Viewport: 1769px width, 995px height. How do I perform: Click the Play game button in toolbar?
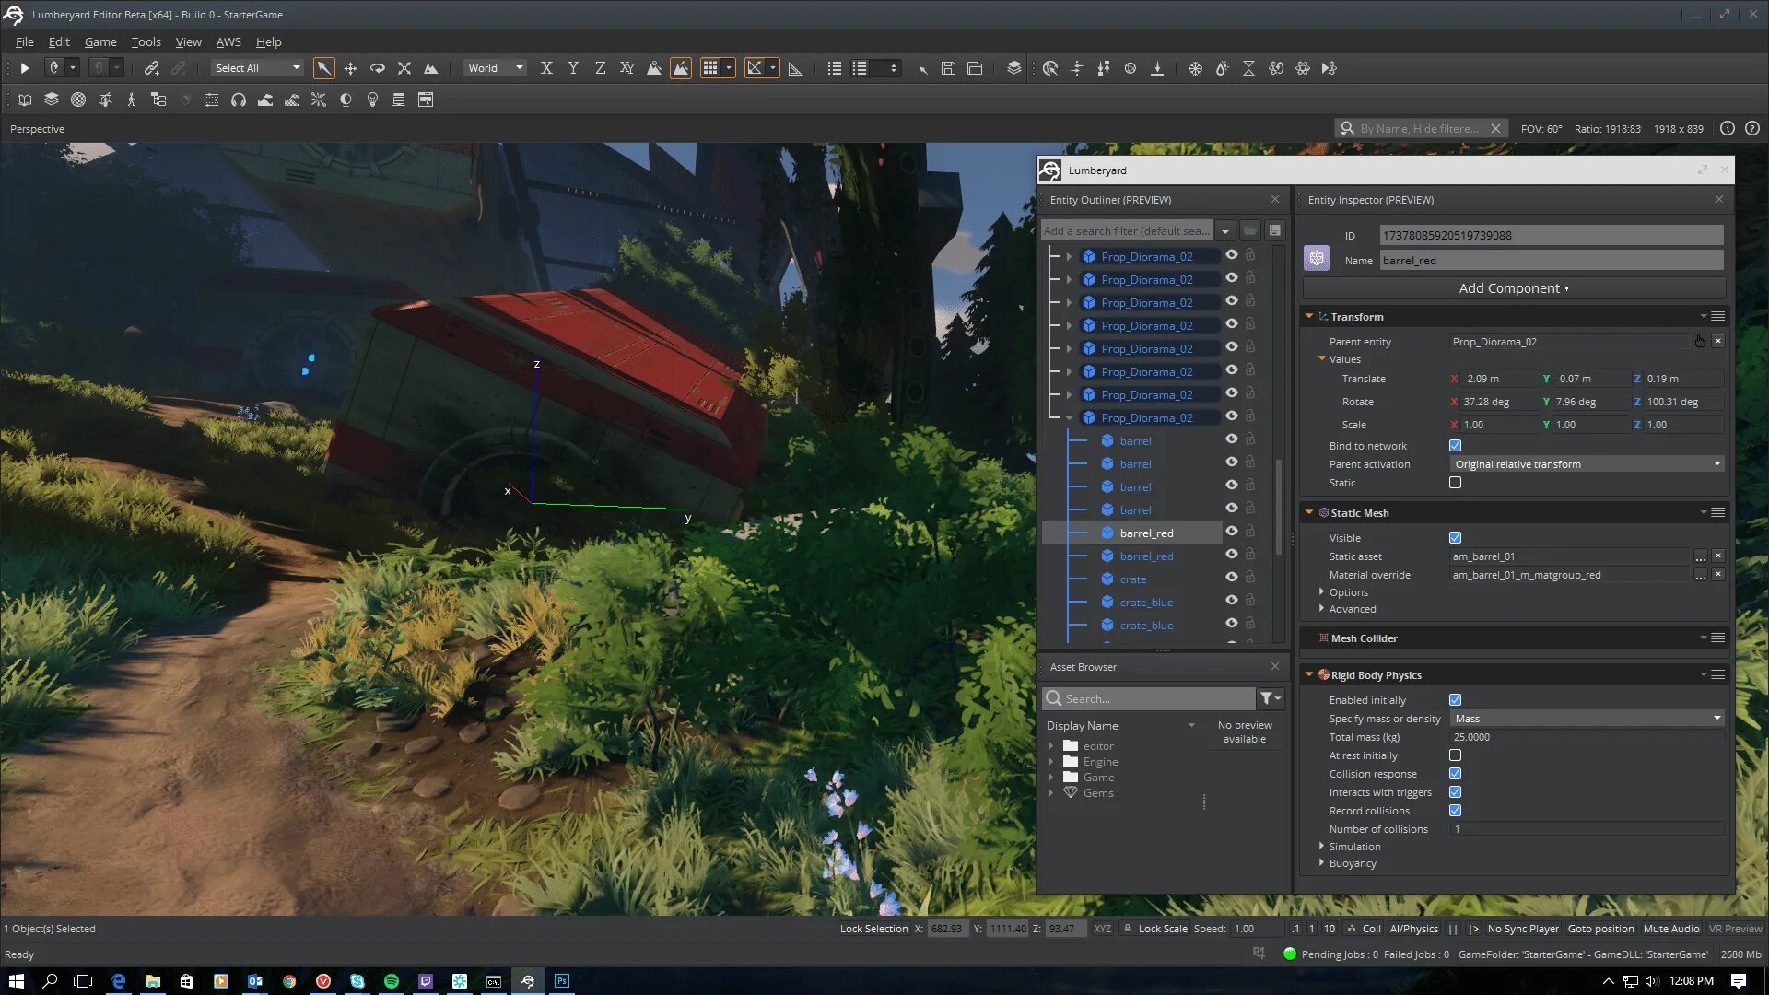25,68
